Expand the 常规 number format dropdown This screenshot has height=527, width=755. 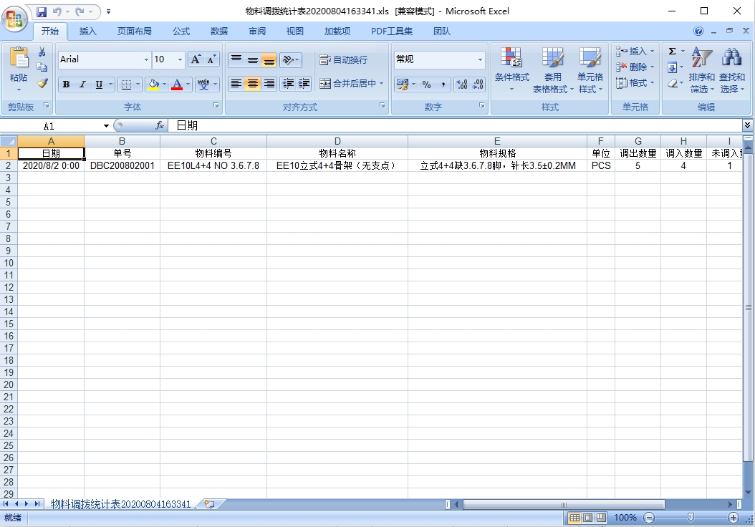[480, 60]
